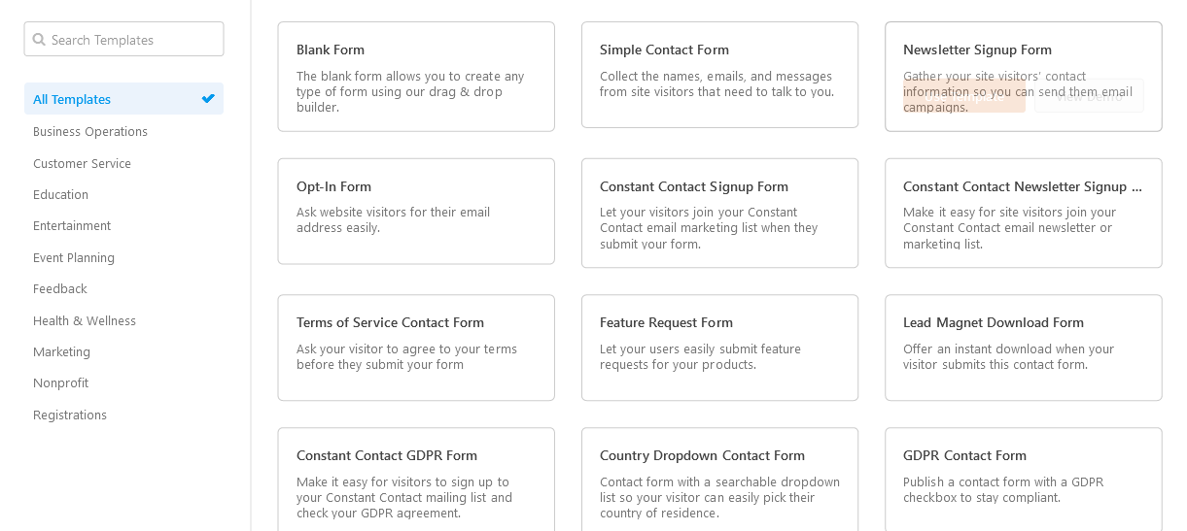Click View Demo on Newsletter Signup Form
This screenshot has height=531, width=1187.
(x=1089, y=96)
